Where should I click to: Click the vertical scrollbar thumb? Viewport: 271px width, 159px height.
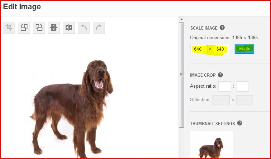pyautogui.click(x=181, y=75)
